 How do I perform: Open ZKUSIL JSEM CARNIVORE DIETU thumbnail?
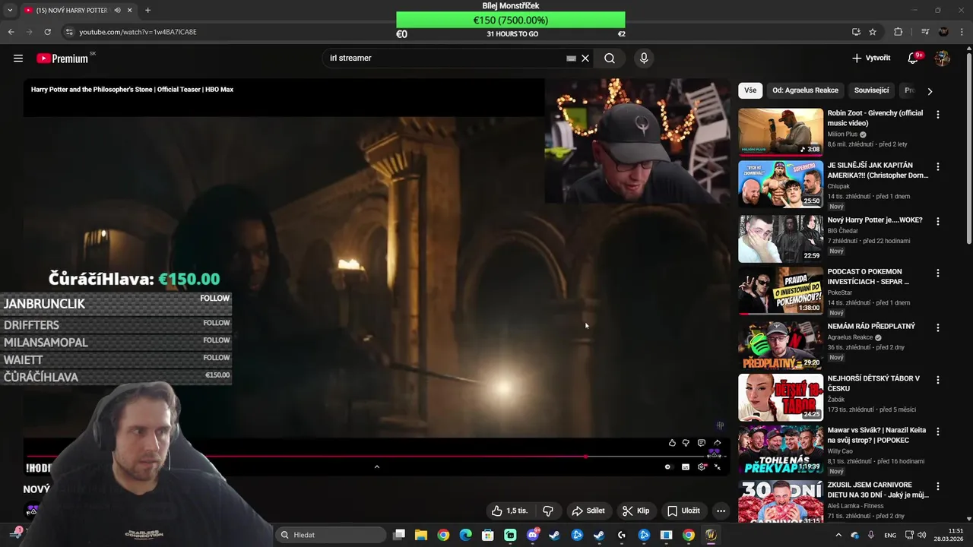point(781,501)
